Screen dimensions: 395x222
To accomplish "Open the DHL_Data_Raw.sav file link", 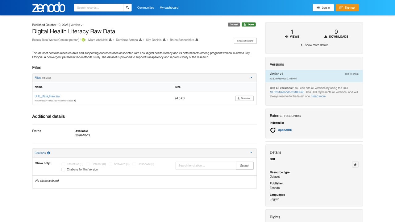I will point(47,96).
